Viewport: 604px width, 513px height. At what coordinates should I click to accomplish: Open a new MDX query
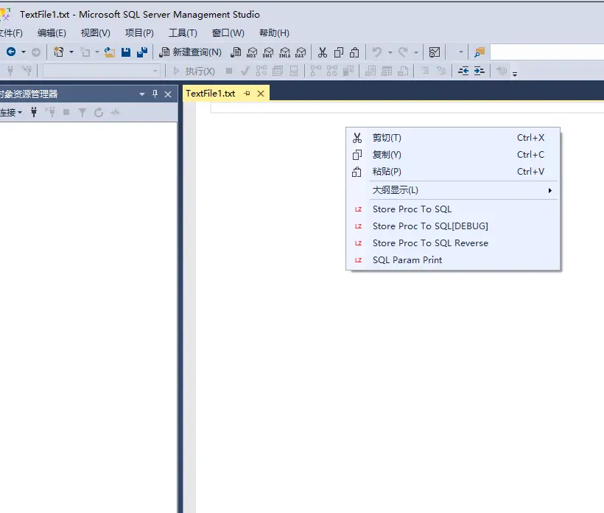pos(252,52)
